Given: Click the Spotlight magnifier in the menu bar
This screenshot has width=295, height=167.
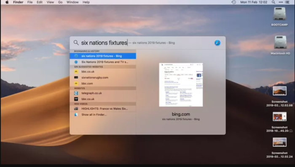Looking at the screenshot, I should [x=274, y=2].
